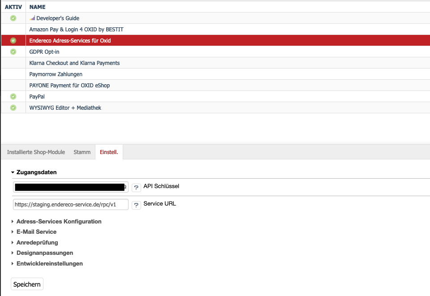
Task: Click into the API Schlüssel input field
Action: [x=71, y=187]
